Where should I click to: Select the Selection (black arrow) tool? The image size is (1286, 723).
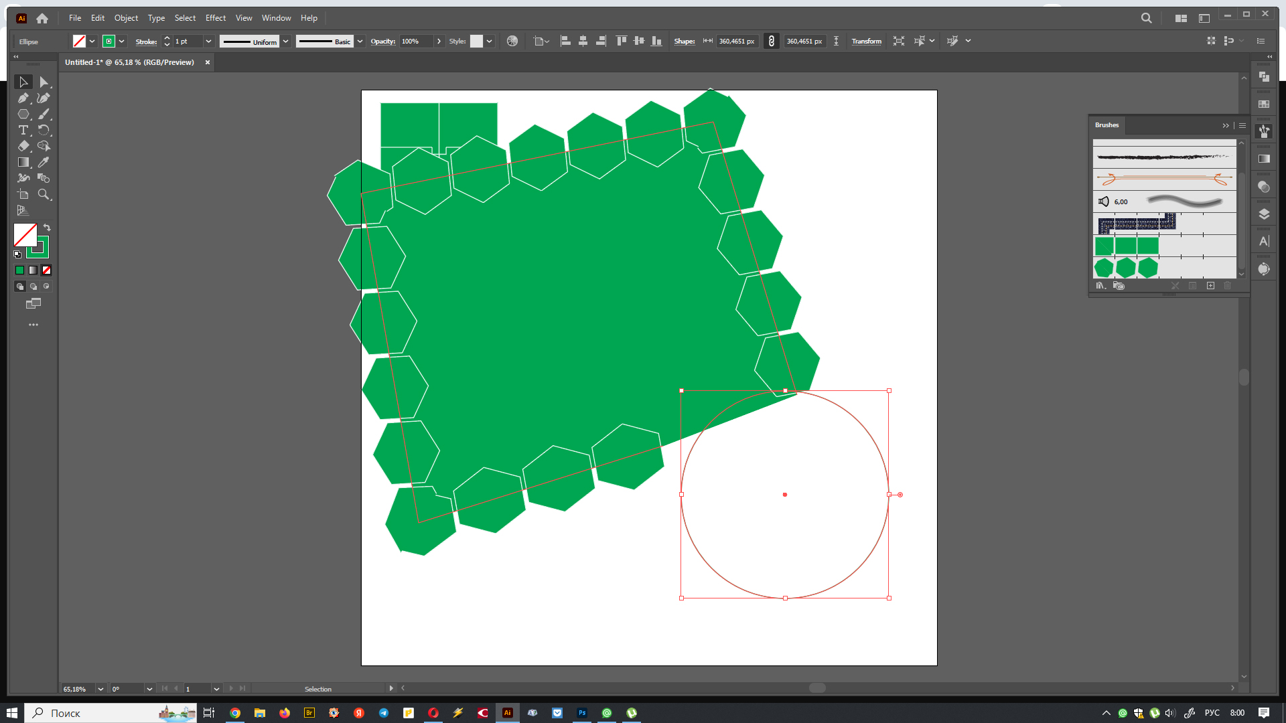23,82
